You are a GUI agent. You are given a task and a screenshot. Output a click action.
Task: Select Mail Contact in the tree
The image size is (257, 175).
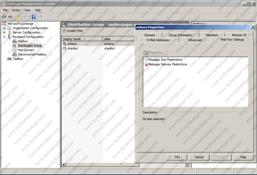[x=26, y=50]
